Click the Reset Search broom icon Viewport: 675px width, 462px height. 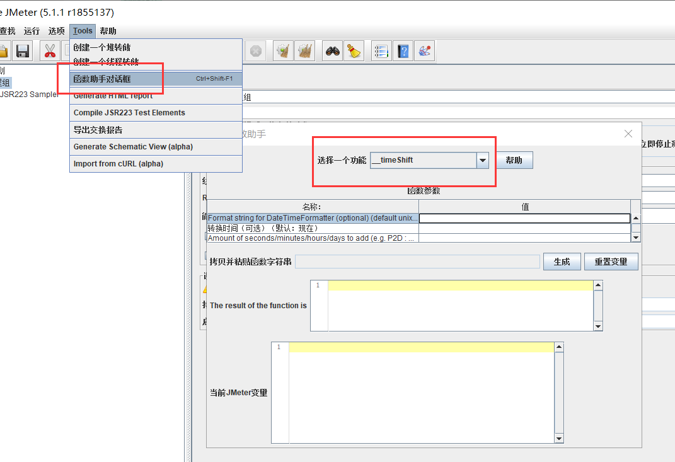pyautogui.click(x=354, y=51)
